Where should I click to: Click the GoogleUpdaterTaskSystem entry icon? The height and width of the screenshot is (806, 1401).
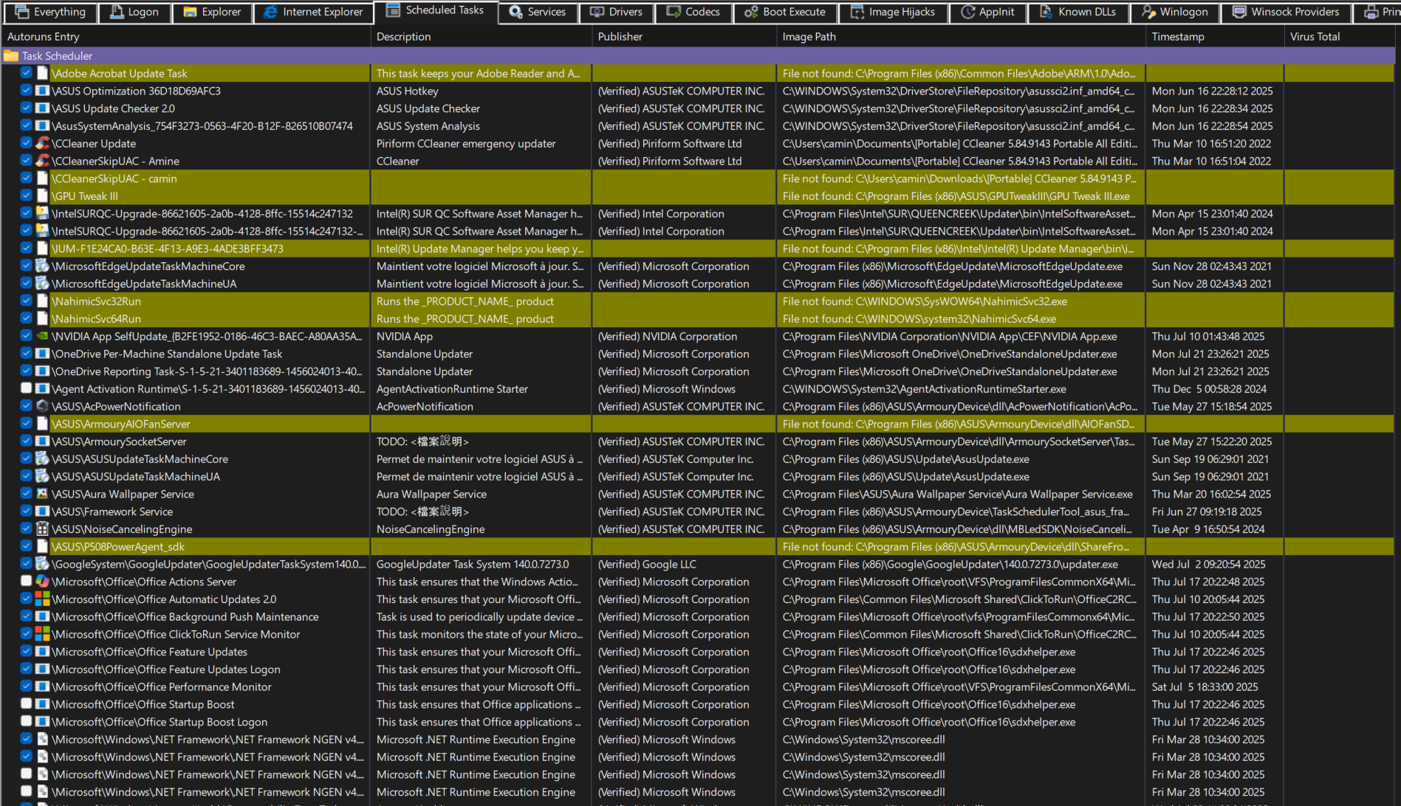[42, 564]
